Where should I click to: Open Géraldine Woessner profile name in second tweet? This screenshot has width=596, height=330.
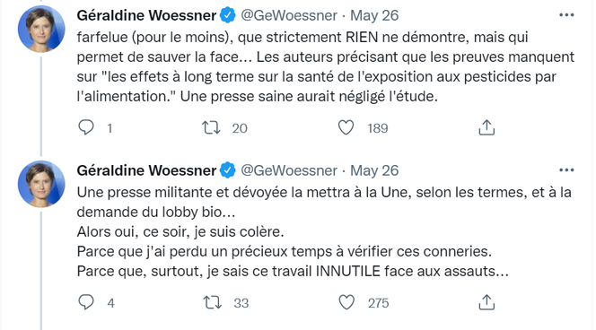coord(146,170)
